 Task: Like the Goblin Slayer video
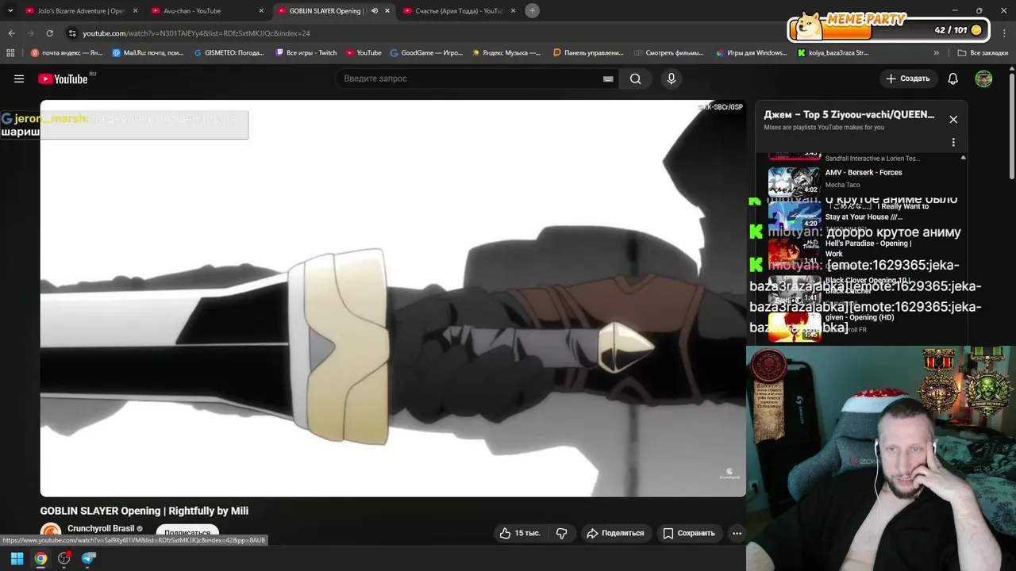(520, 533)
